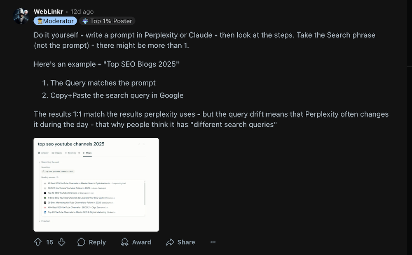Image resolution: width=412 pixels, height=255 pixels.
Task: Open the ellipsis more-options menu
Action: click(x=213, y=242)
